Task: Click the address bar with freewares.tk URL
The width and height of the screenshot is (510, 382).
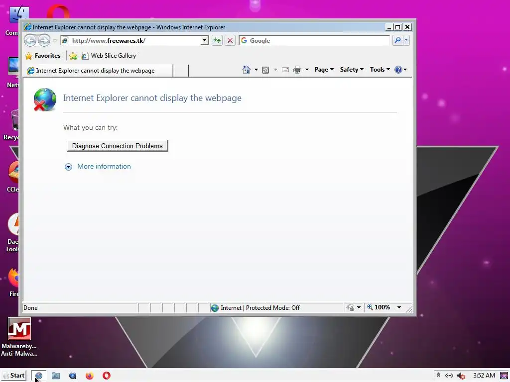Action: (x=131, y=41)
